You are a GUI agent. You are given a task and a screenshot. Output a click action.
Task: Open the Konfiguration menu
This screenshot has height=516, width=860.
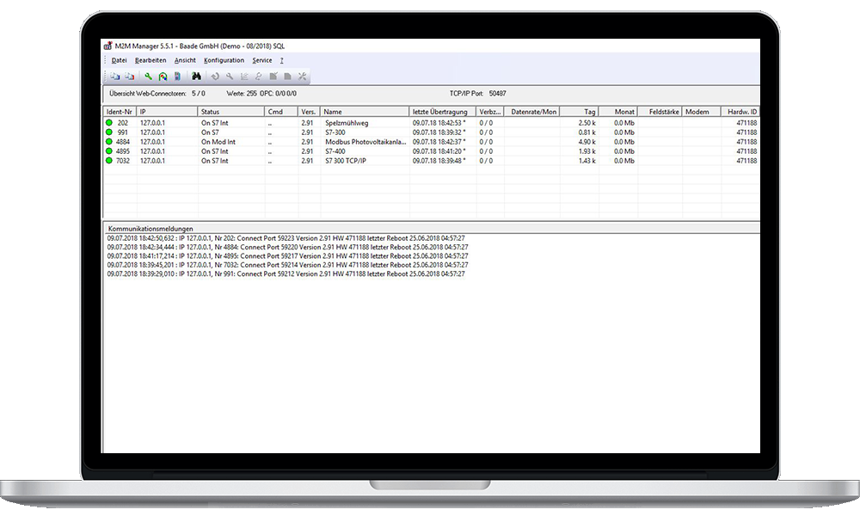(224, 60)
